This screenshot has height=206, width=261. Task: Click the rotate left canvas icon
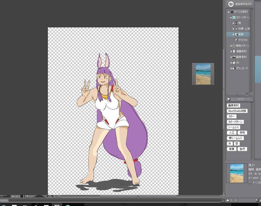coord(48,196)
